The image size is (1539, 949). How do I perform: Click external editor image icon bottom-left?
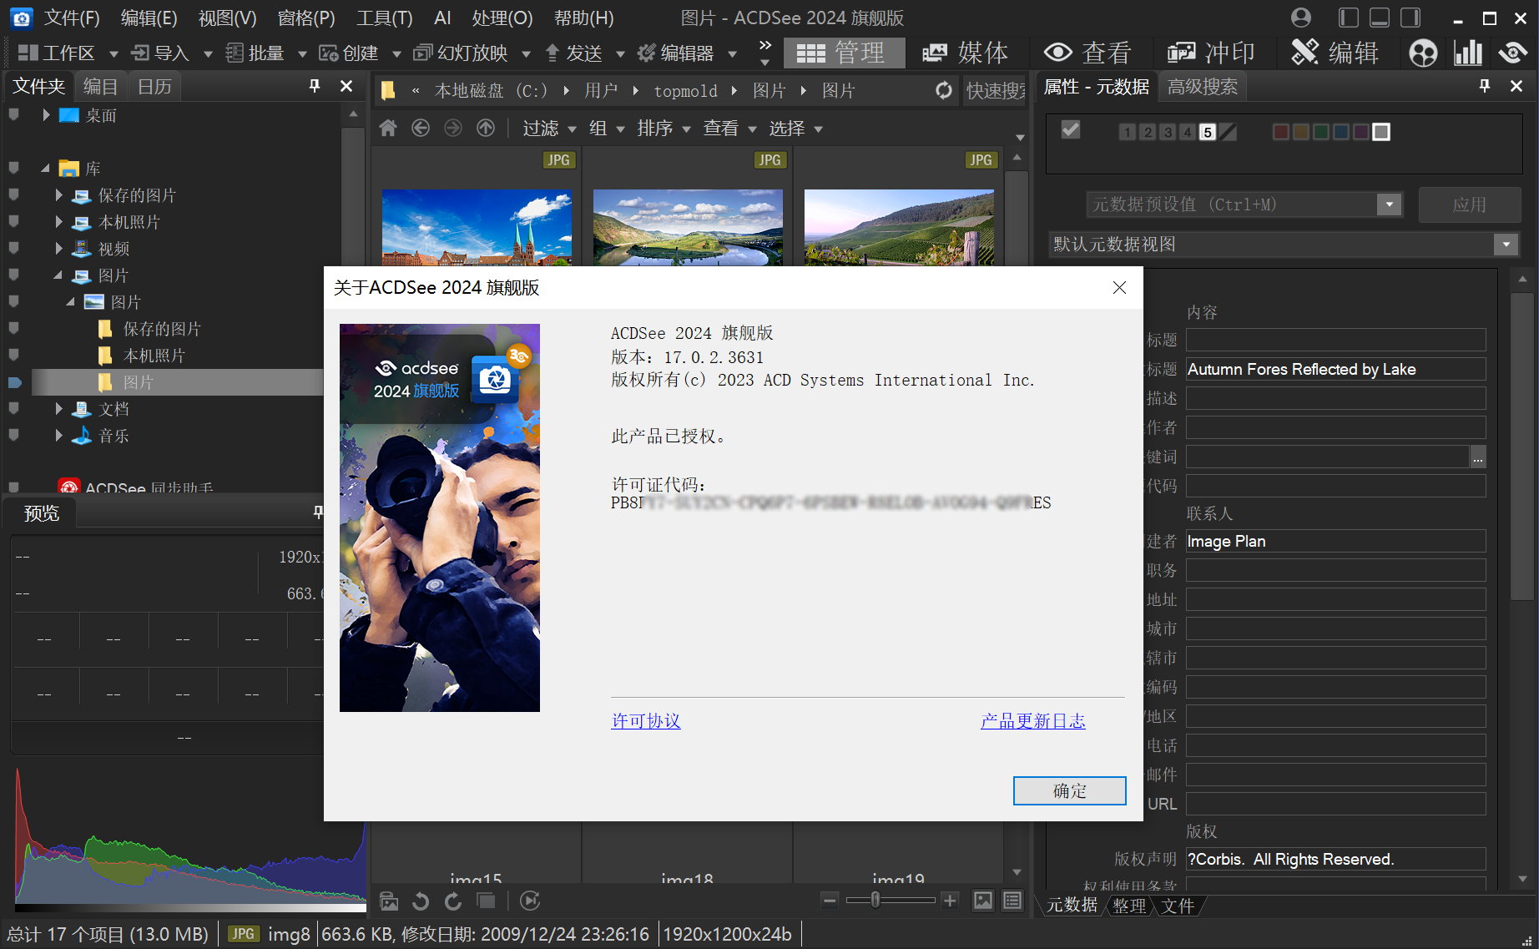389,901
